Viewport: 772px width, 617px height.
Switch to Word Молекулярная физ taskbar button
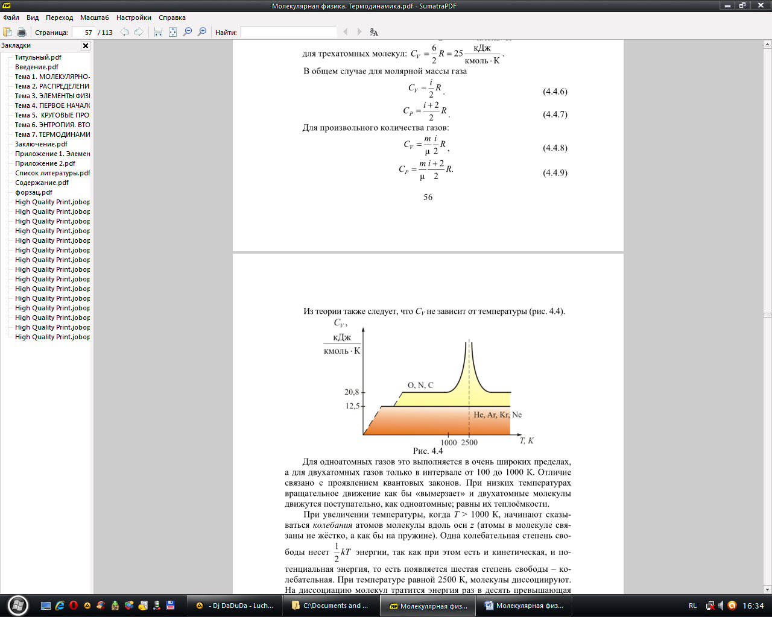[523, 606]
